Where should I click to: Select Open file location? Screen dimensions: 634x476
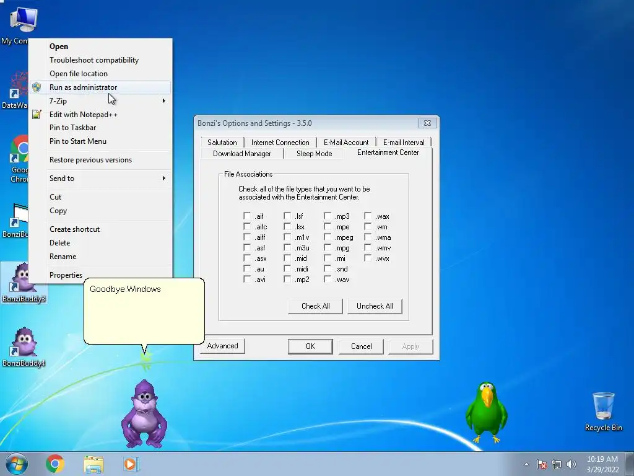[100, 74]
